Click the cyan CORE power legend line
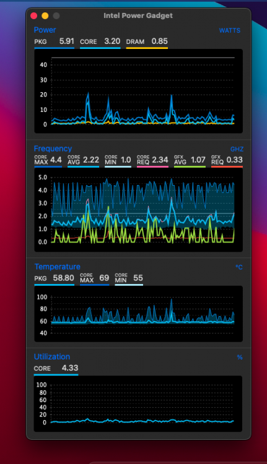The width and height of the screenshot is (267, 464). (100, 48)
